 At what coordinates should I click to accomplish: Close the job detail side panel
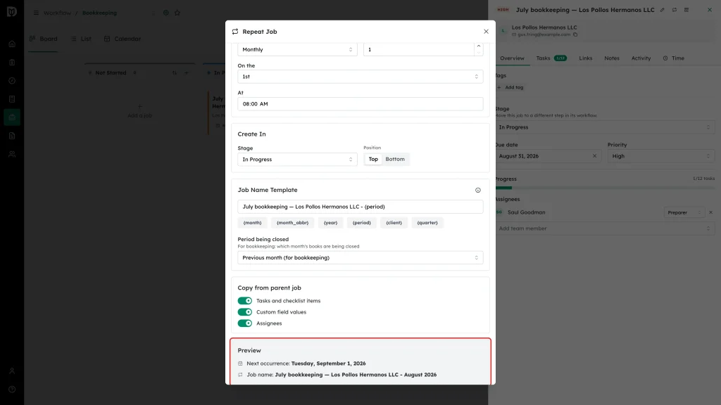point(710,10)
